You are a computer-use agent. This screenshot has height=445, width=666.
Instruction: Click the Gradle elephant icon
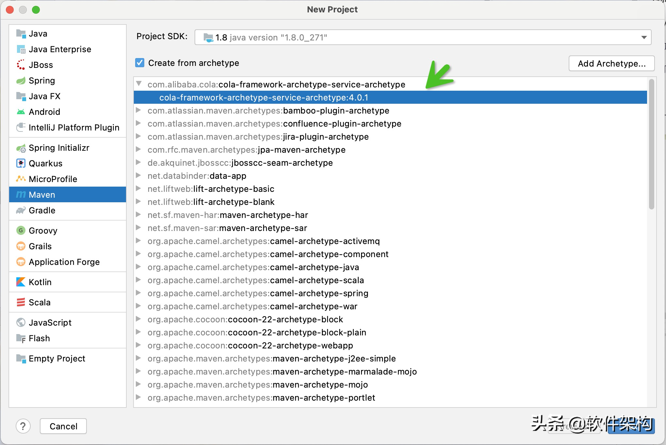click(x=21, y=210)
